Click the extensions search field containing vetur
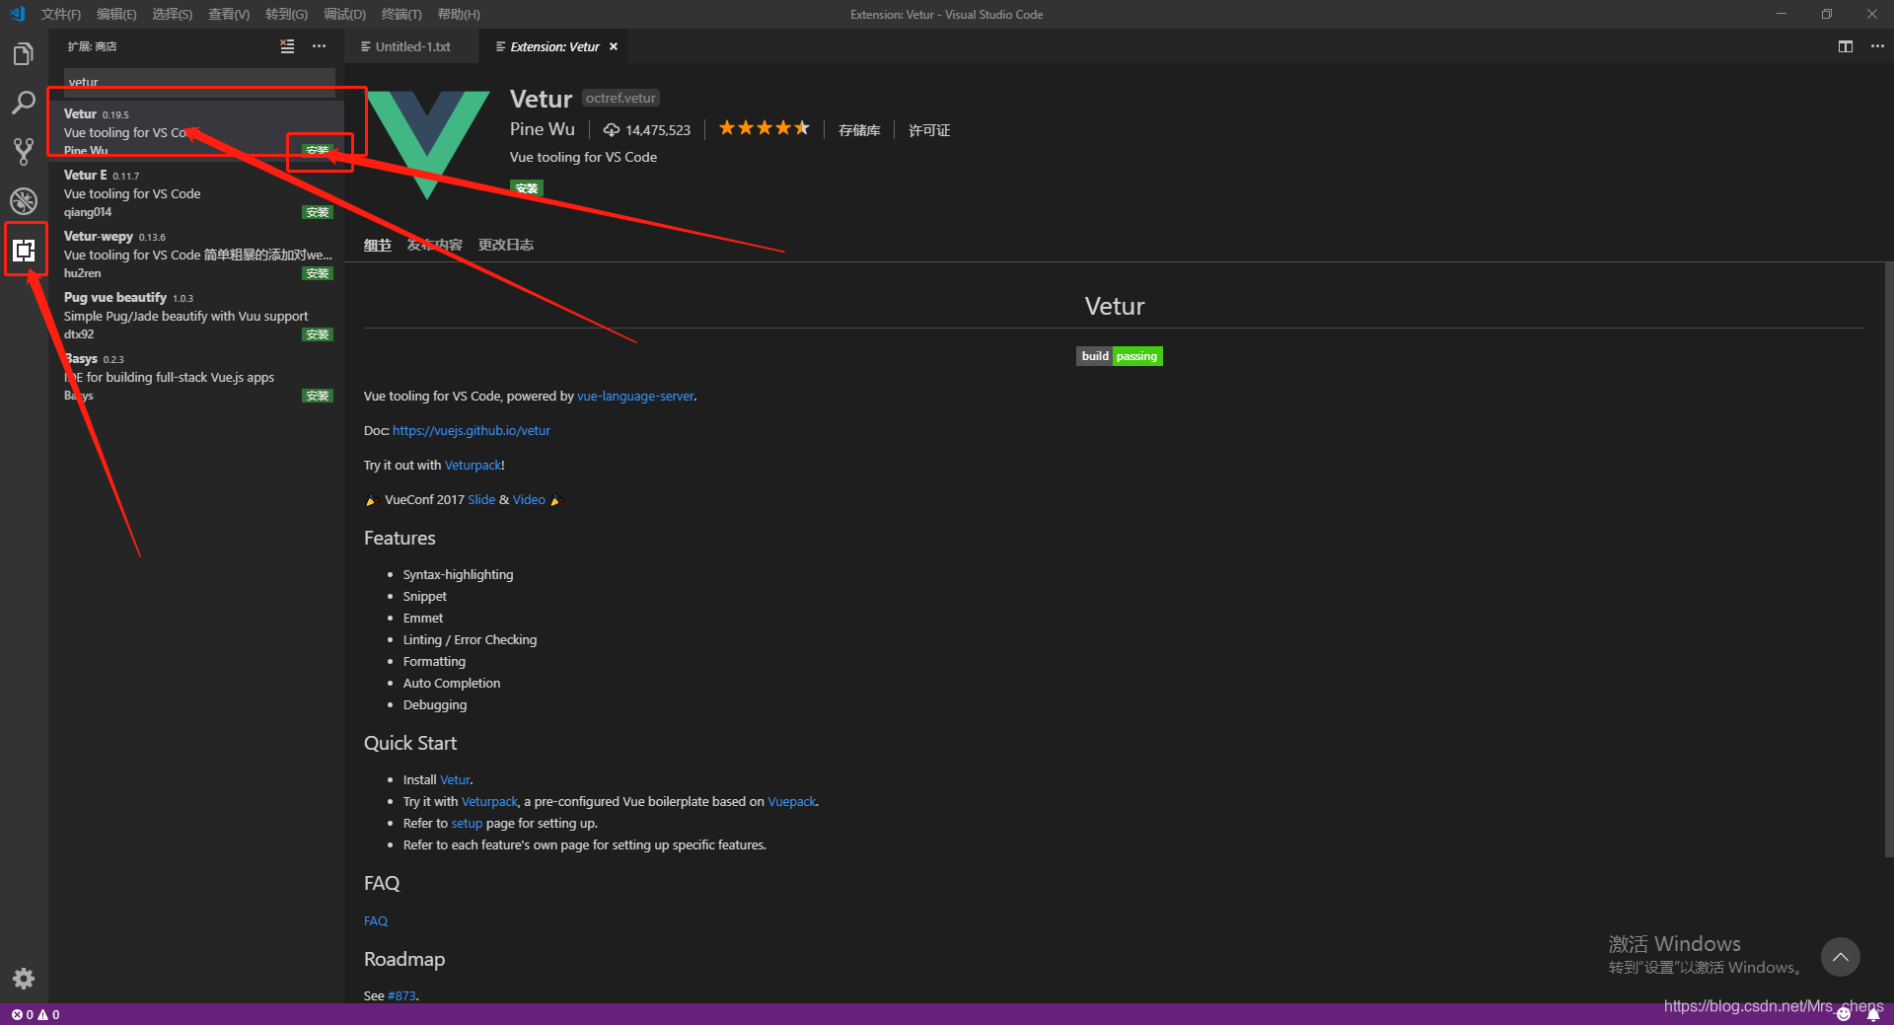This screenshot has width=1894, height=1025. [x=199, y=81]
